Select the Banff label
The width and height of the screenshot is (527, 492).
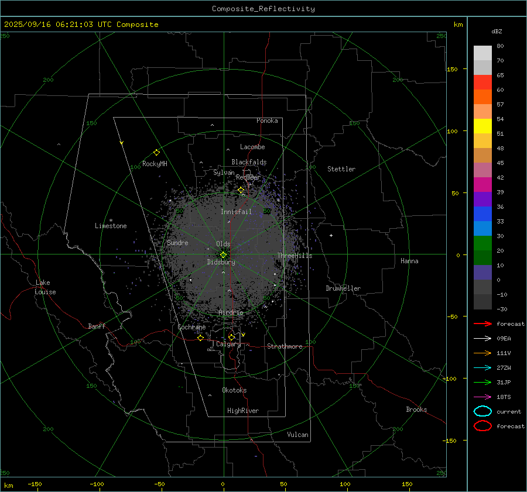click(97, 326)
